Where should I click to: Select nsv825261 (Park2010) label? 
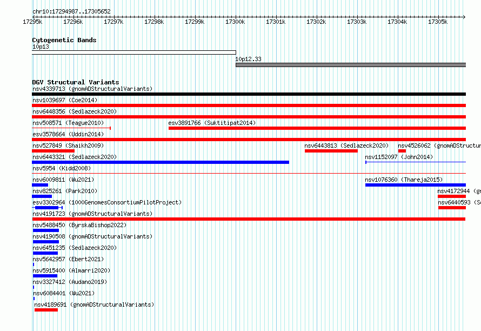[65, 191]
